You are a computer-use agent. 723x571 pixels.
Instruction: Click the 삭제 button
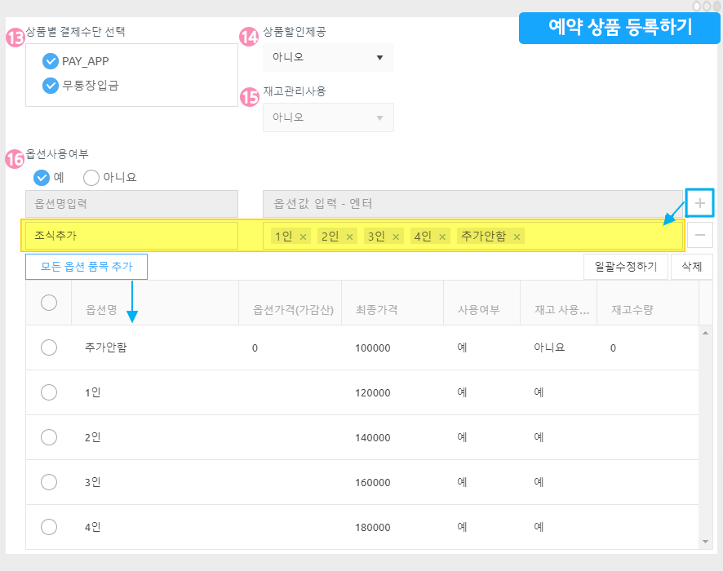(690, 267)
